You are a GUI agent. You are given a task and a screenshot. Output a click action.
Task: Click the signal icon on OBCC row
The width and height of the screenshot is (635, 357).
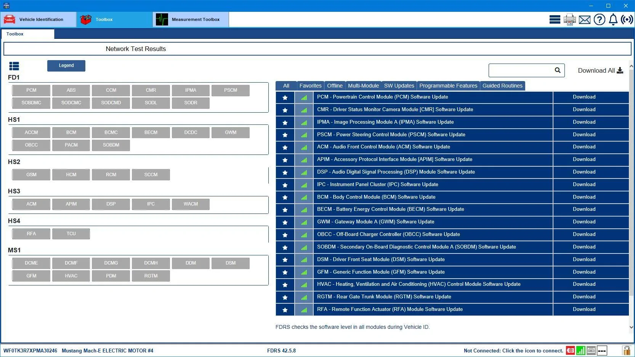point(304,235)
